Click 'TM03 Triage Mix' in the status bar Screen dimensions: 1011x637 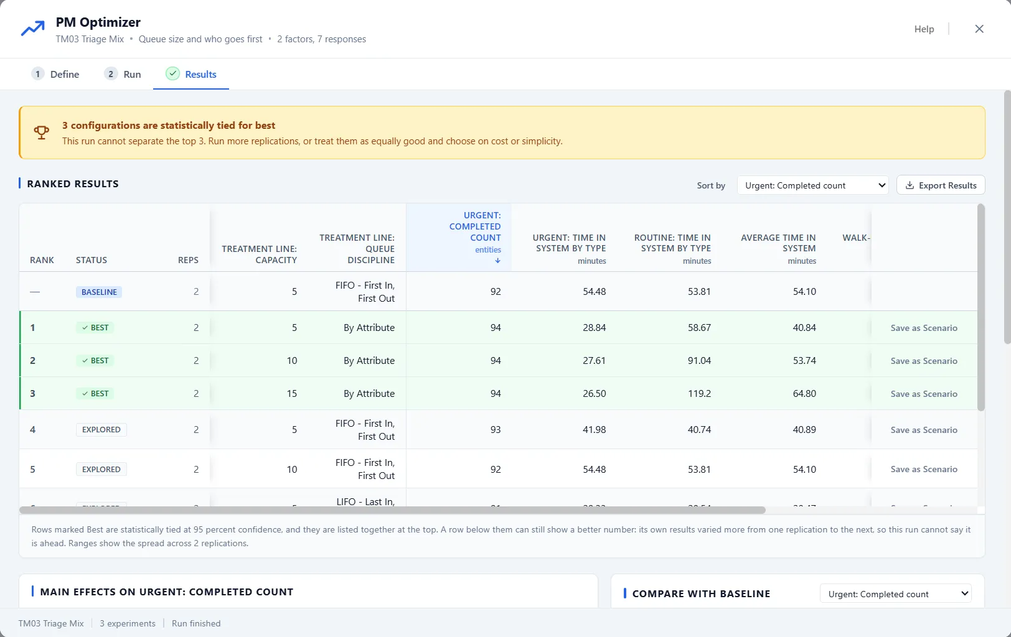[x=51, y=623]
